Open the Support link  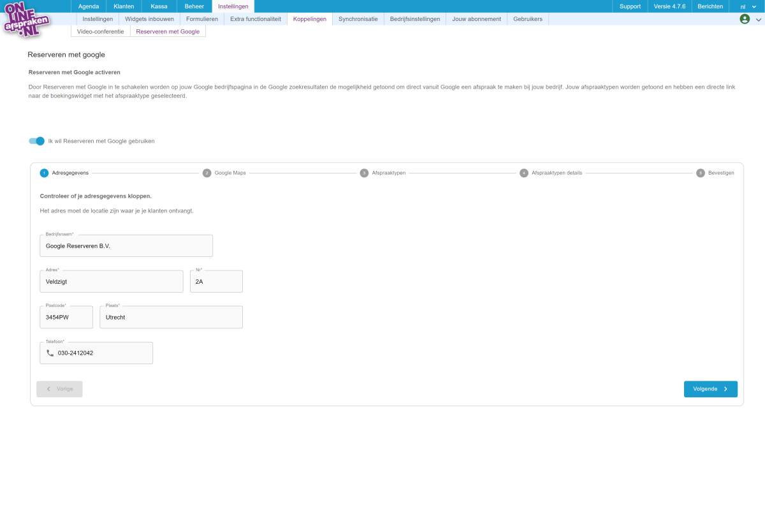(630, 6)
